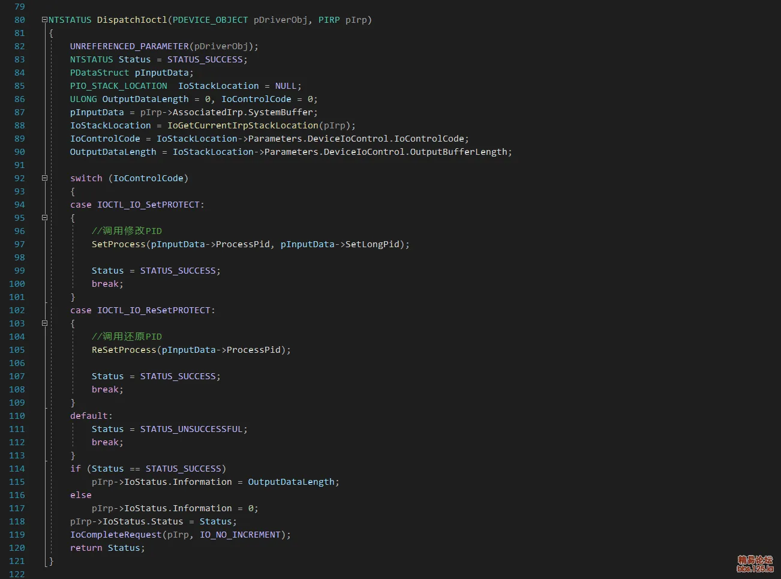Screen dimensions: 781x579
Task: Click the 调用修改PID comment
Action: pos(127,230)
